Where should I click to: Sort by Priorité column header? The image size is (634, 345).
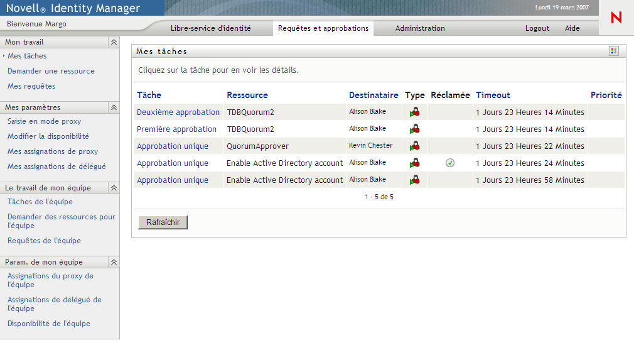tap(606, 95)
